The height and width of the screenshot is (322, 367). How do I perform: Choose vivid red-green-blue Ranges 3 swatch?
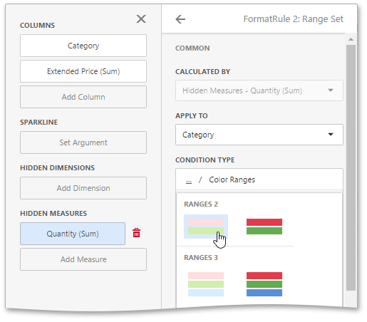(x=264, y=284)
